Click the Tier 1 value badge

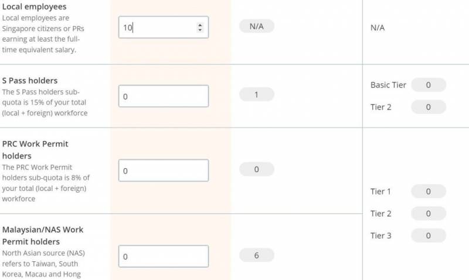(428, 192)
